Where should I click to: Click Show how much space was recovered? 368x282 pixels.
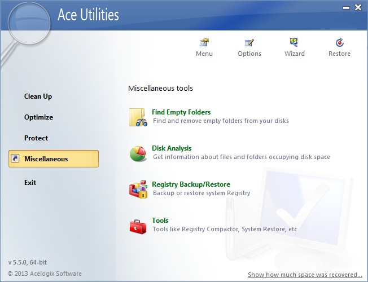(305, 275)
